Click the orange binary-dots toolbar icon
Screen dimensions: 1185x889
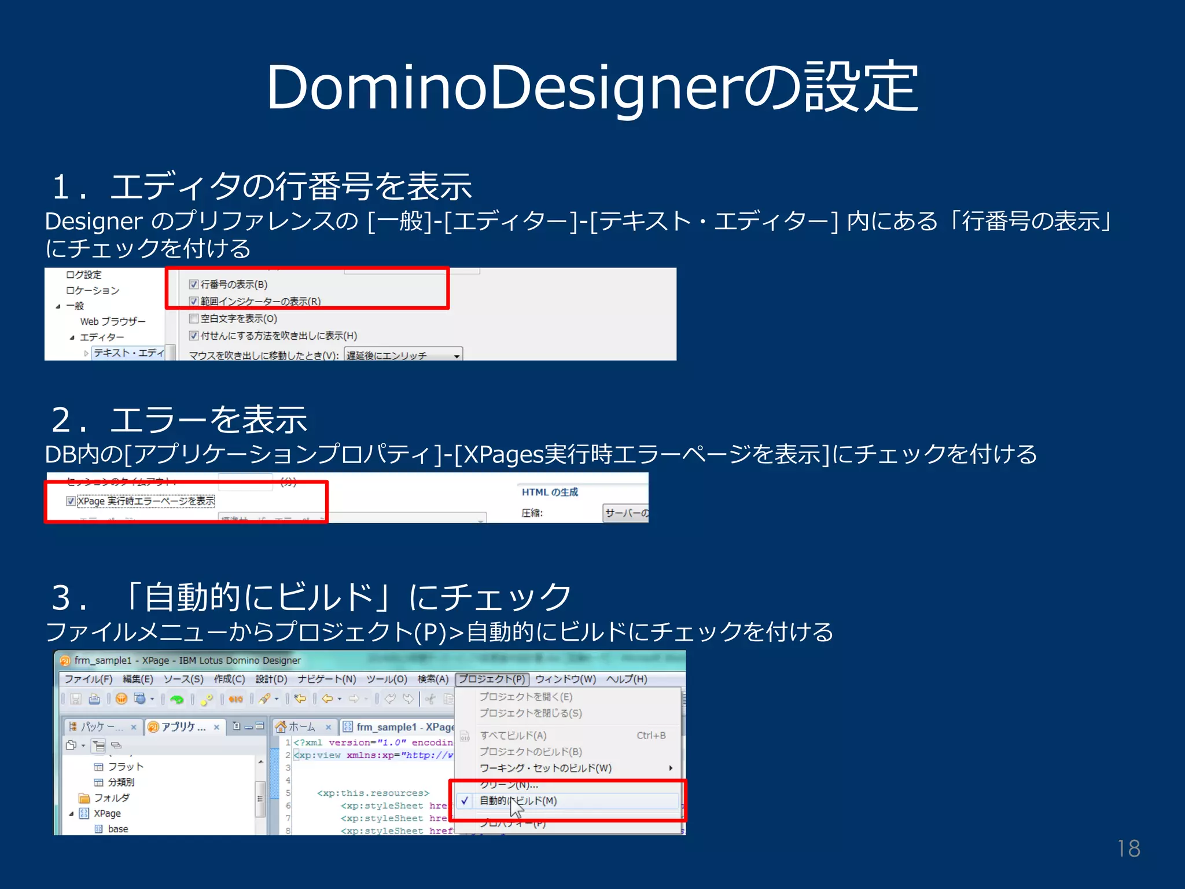point(235,699)
